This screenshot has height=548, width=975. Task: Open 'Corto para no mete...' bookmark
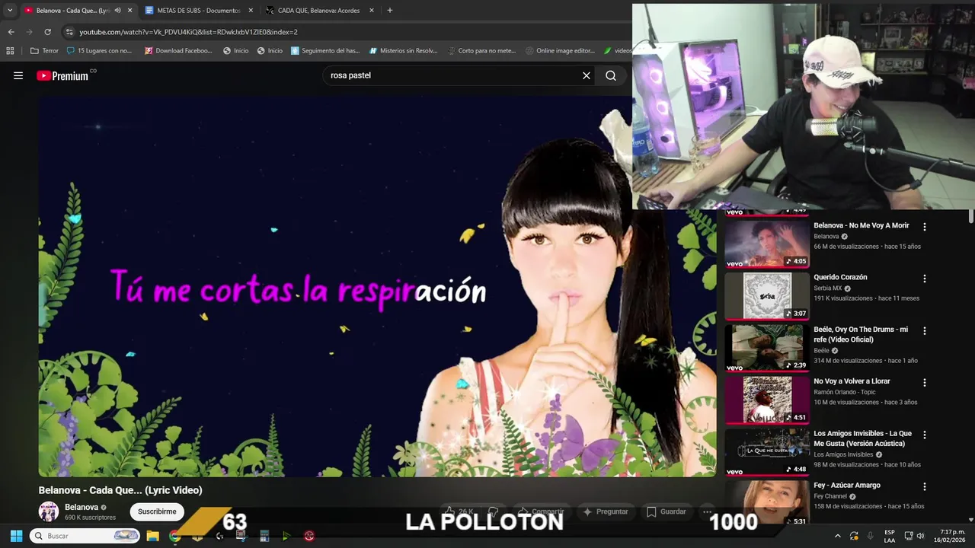481,51
